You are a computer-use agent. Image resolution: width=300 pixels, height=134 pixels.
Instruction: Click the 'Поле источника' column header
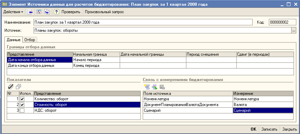tap(188, 93)
